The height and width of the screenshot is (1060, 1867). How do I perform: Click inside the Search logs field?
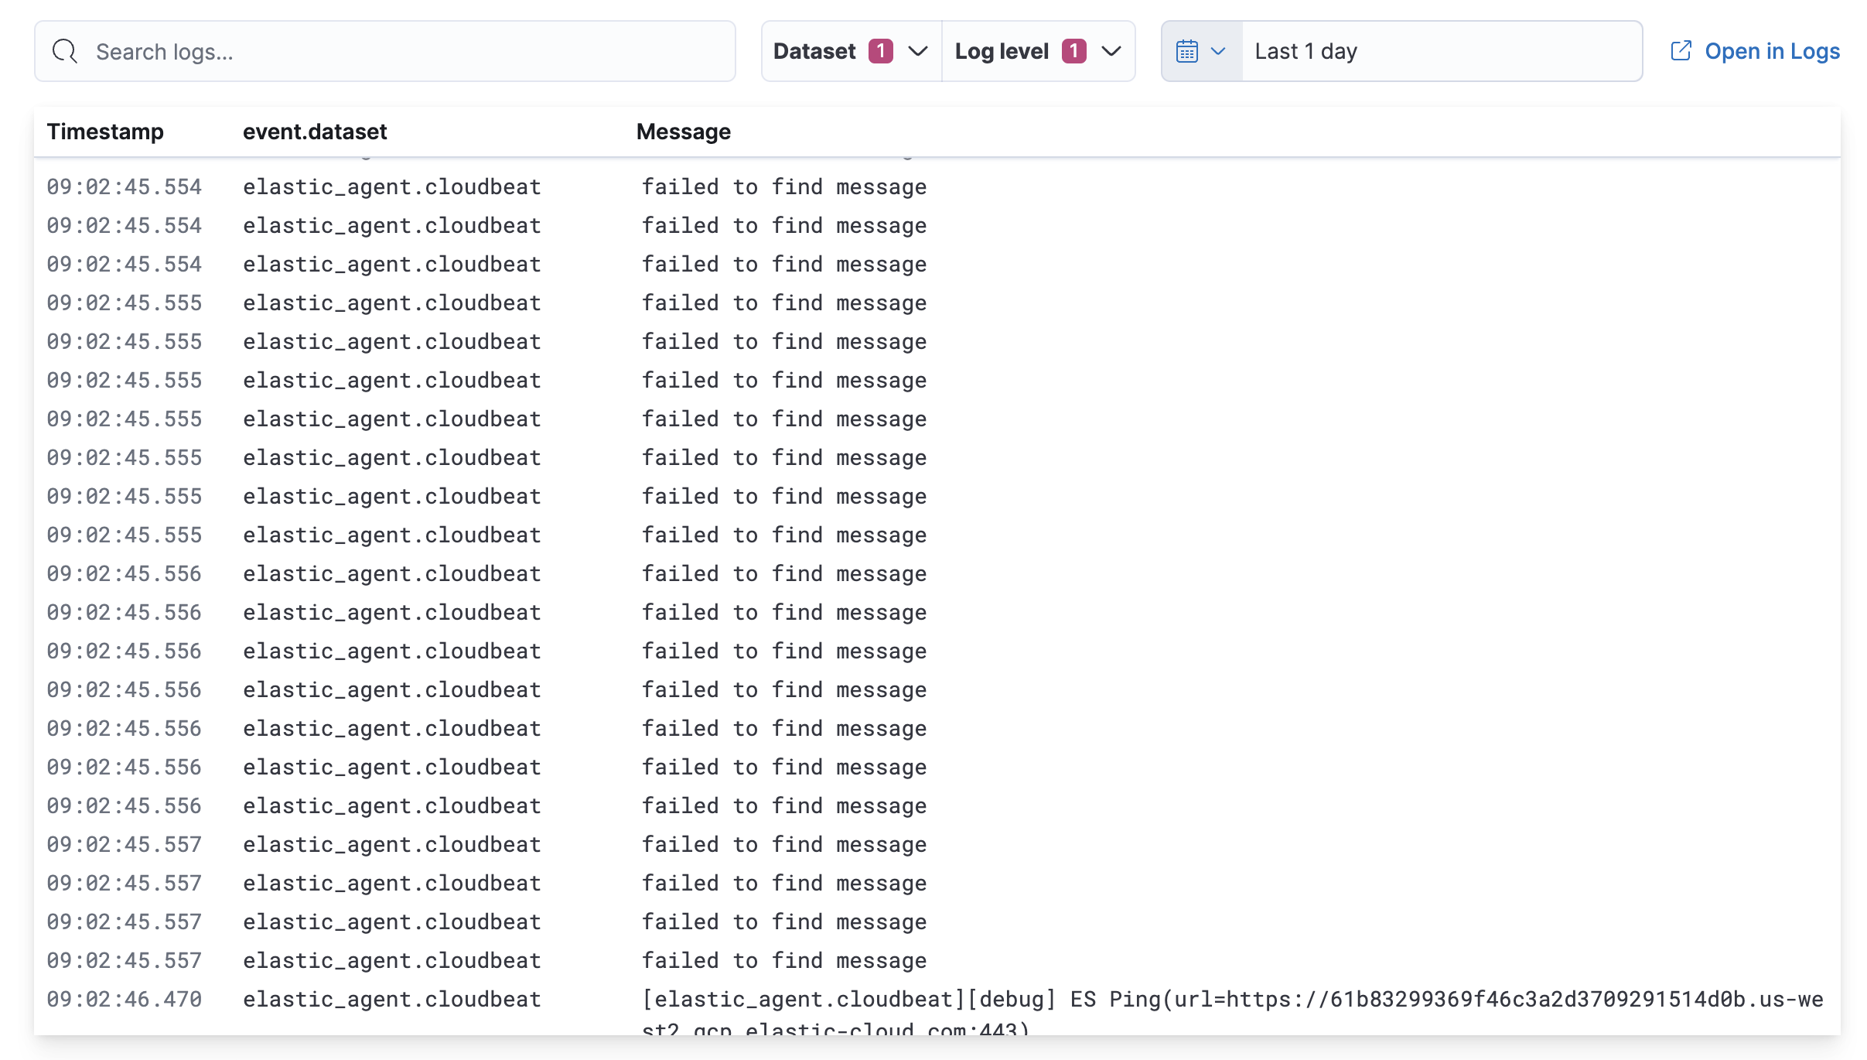point(309,50)
